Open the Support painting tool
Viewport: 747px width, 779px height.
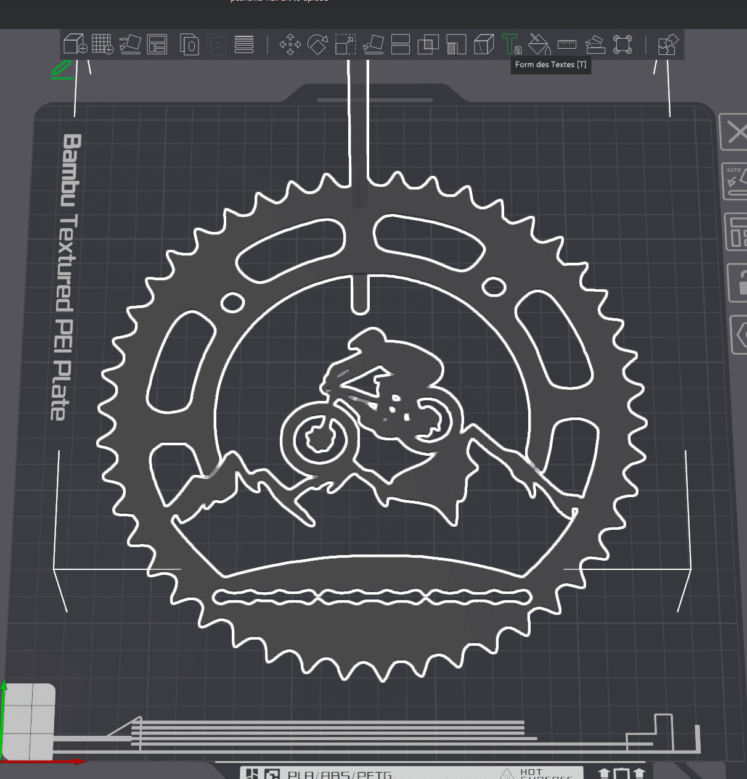click(x=456, y=44)
